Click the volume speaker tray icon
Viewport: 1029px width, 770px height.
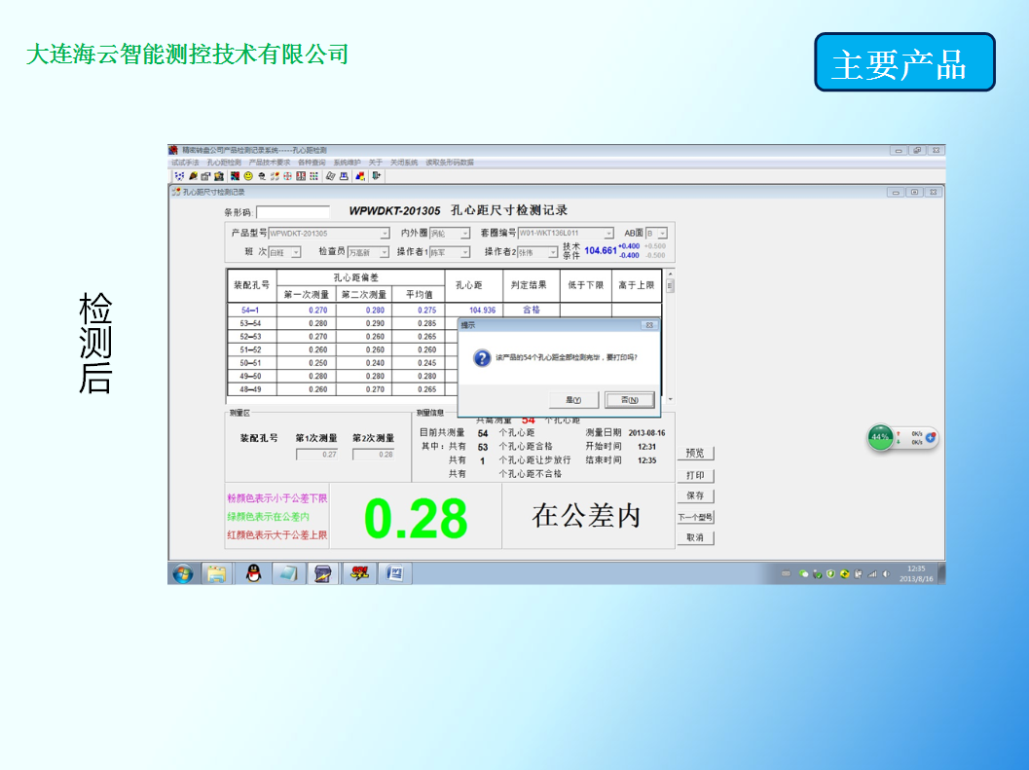point(886,573)
